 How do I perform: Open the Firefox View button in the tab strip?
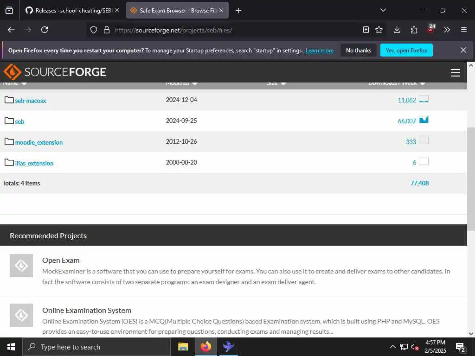coord(9,10)
